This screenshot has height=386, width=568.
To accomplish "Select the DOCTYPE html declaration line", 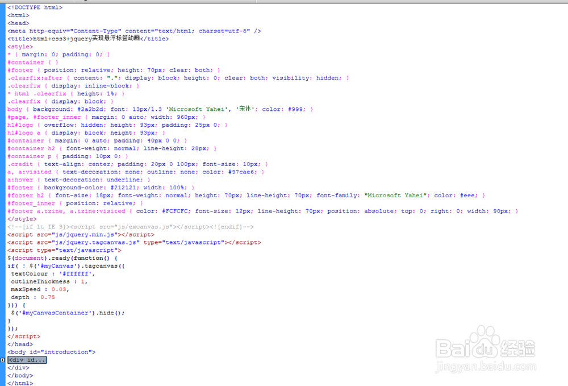I will click(x=34, y=7).
